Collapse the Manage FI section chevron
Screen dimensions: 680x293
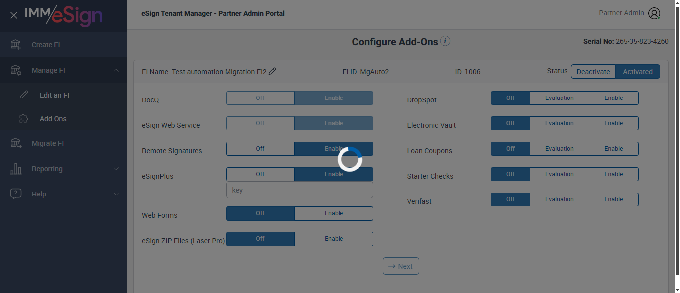[116, 70]
